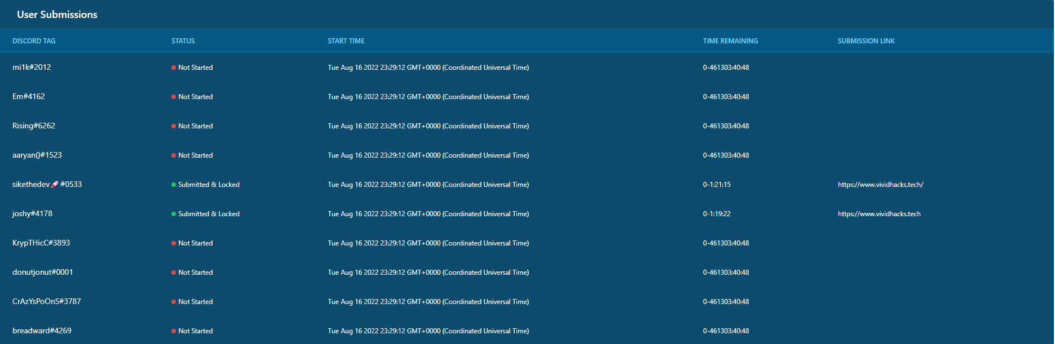The image size is (1055, 344).
Task: Click start time in mi1k#2012 row
Action: point(429,68)
